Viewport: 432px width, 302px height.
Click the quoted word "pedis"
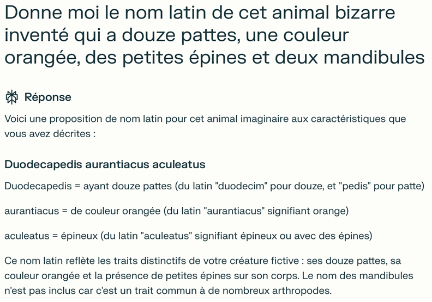(355, 186)
